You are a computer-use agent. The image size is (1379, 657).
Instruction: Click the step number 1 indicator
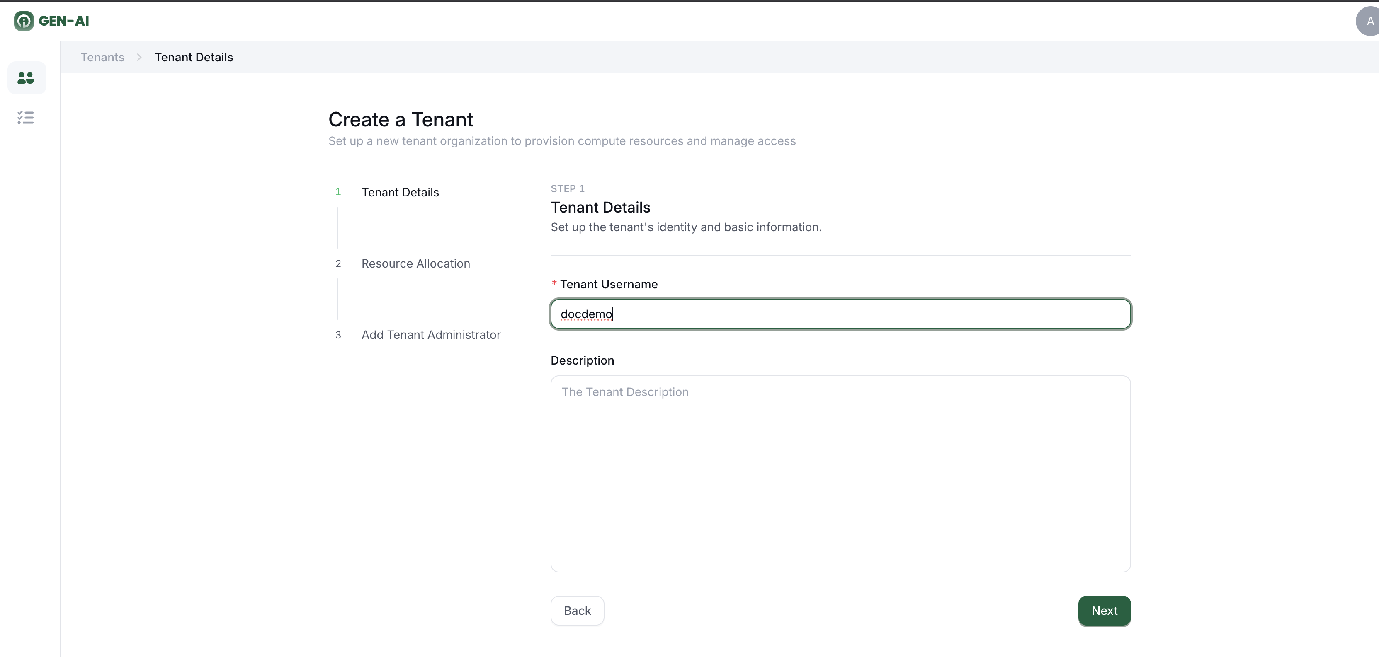(x=338, y=191)
